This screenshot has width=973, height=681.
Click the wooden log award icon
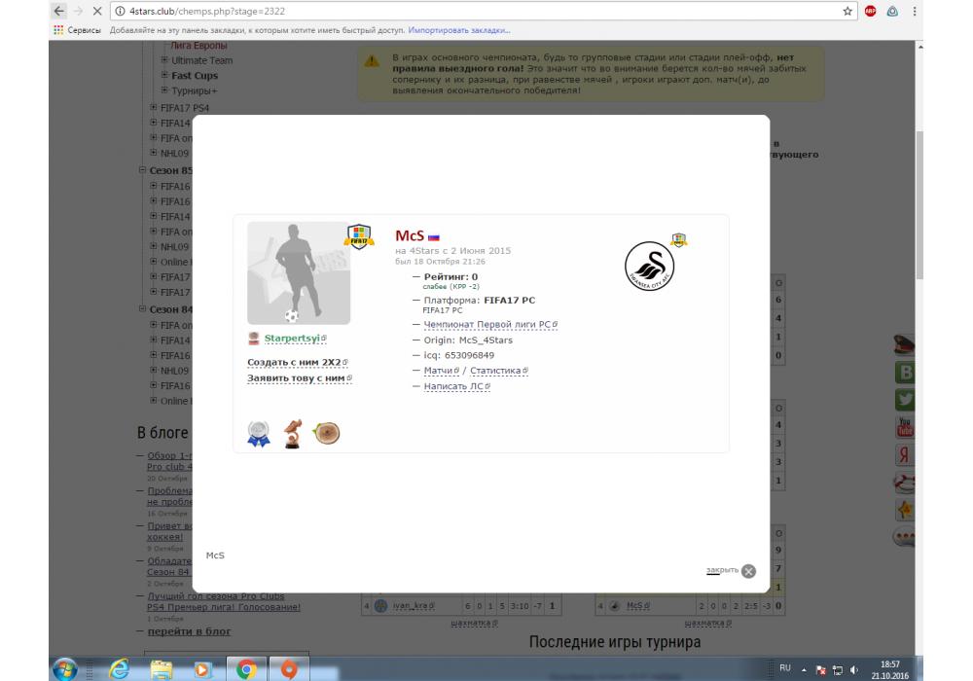tap(326, 433)
